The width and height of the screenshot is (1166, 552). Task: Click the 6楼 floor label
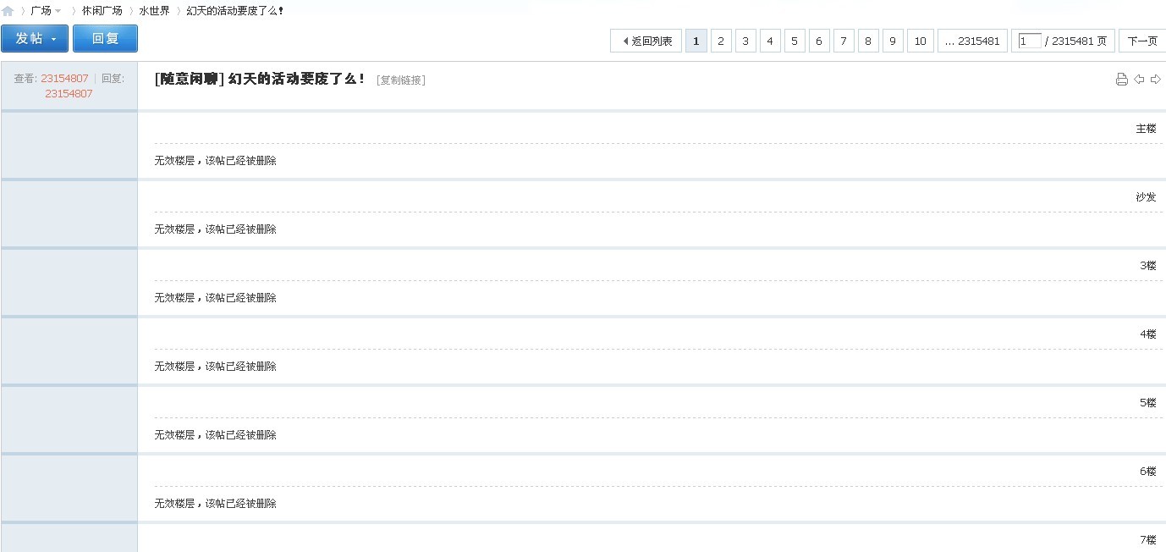coord(1148,472)
